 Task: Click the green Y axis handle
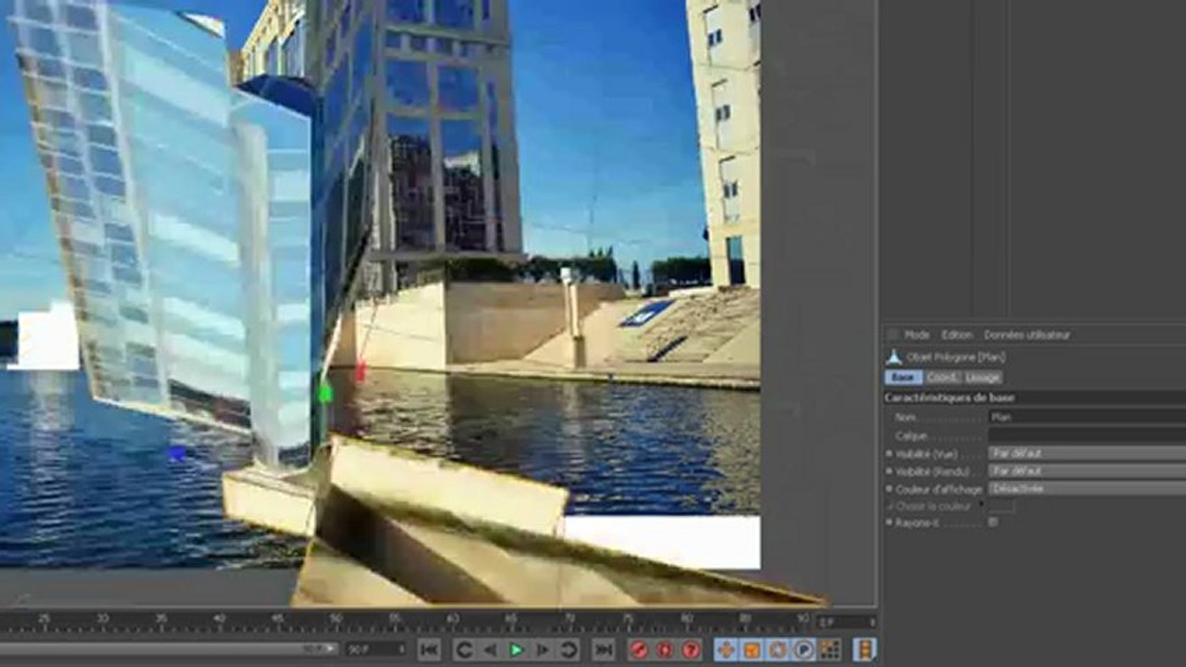[325, 393]
